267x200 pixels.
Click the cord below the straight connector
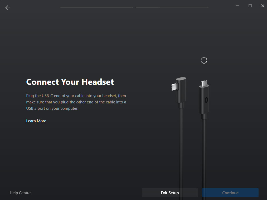pos(204,159)
